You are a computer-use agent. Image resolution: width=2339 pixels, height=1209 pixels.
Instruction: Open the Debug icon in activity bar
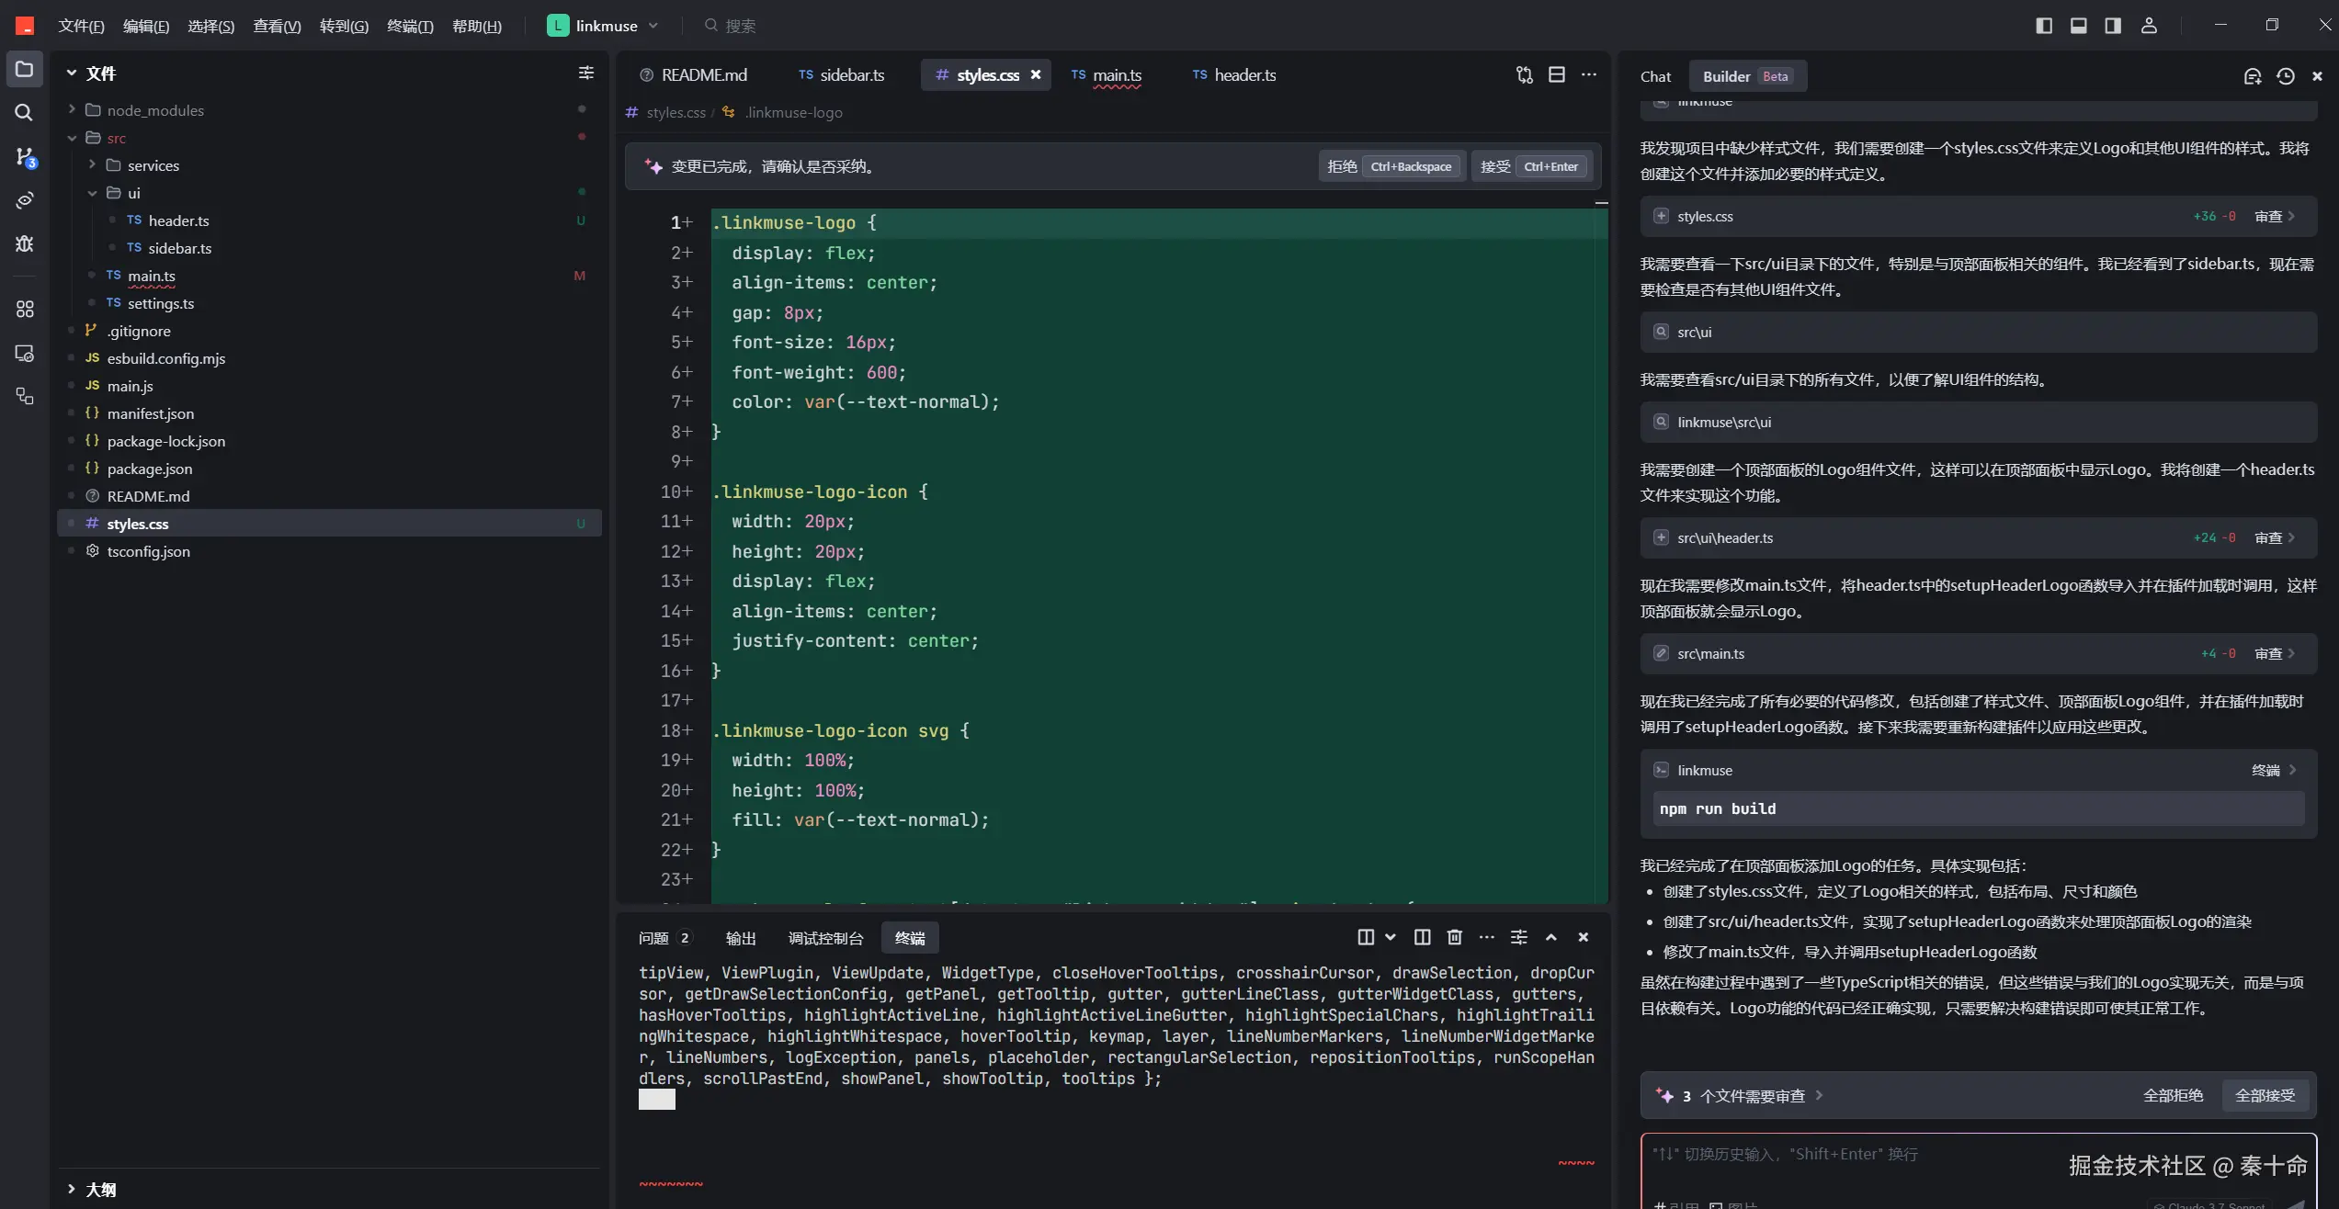click(x=25, y=243)
